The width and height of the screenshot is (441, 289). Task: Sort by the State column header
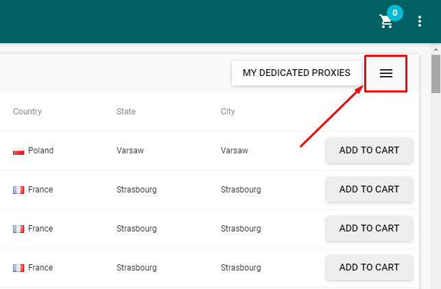coord(126,112)
